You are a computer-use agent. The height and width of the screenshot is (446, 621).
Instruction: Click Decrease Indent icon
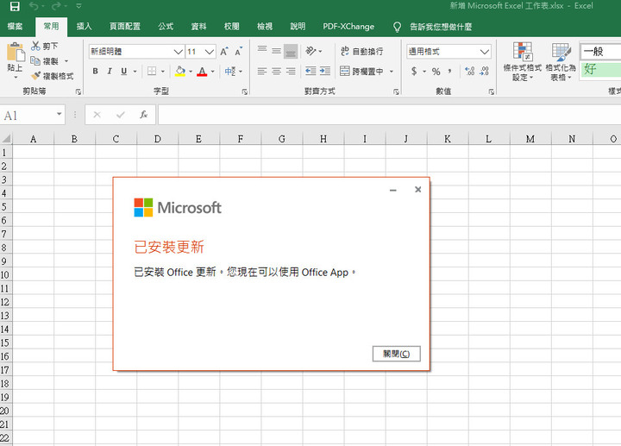(x=310, y=72)
